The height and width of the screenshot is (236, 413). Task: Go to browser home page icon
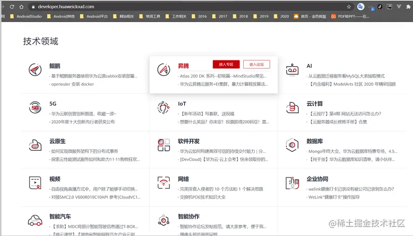coord(21,7)
